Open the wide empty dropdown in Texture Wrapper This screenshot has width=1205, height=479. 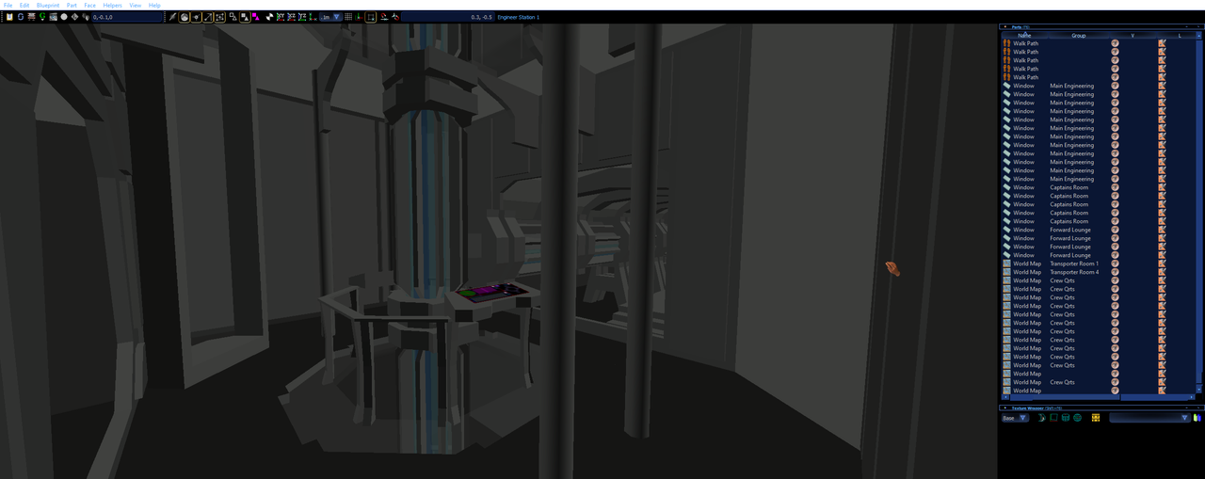coord(1150,418)
